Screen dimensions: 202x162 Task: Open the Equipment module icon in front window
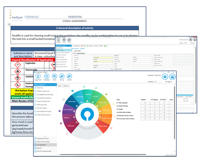pos(38,77)
